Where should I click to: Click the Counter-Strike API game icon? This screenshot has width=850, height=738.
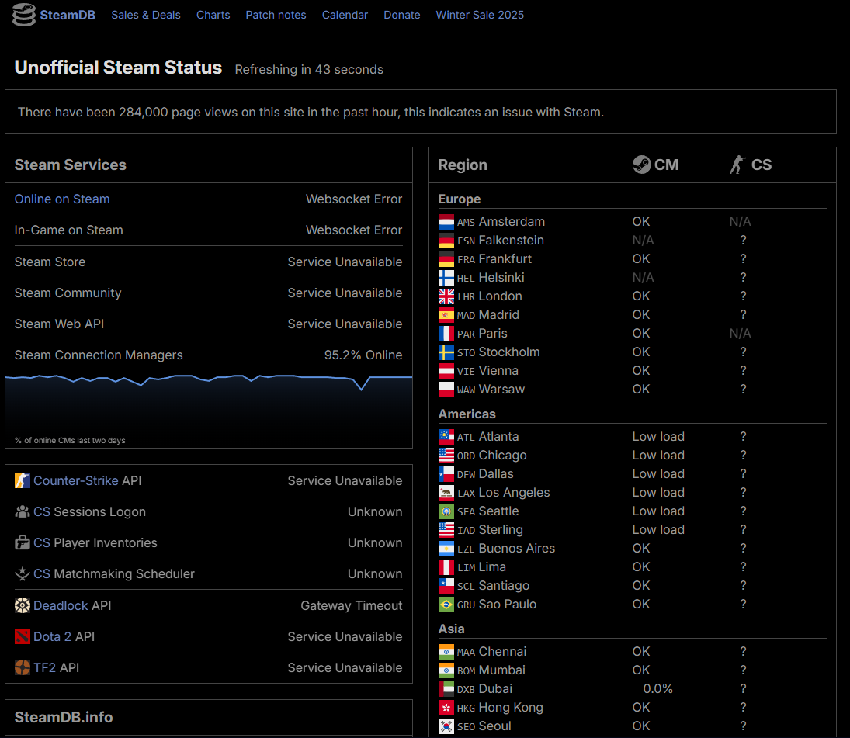[23, 480]
